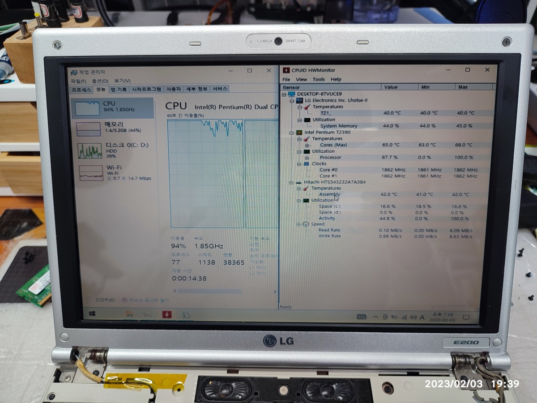Click Task Manager horizontal scrollbar left arrow
Screen dimensions: 537x403
pos(175,291)
